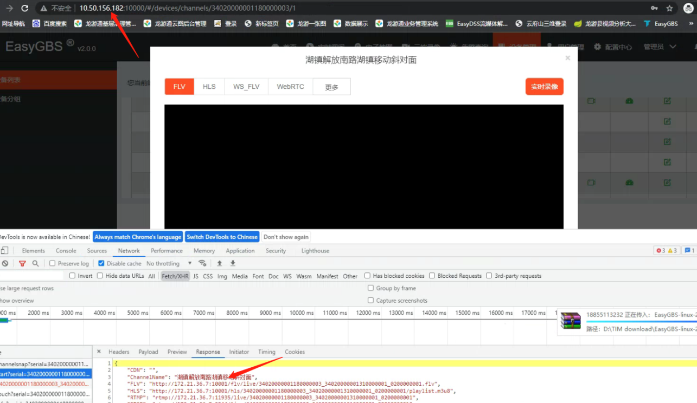Close the request details pane
This screenshot has height=403, width=697.
coord(99,352)
